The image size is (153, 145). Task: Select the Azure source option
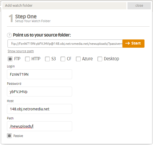coord(78,59)
